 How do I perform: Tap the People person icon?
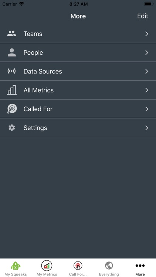click(x=12, y=52)
